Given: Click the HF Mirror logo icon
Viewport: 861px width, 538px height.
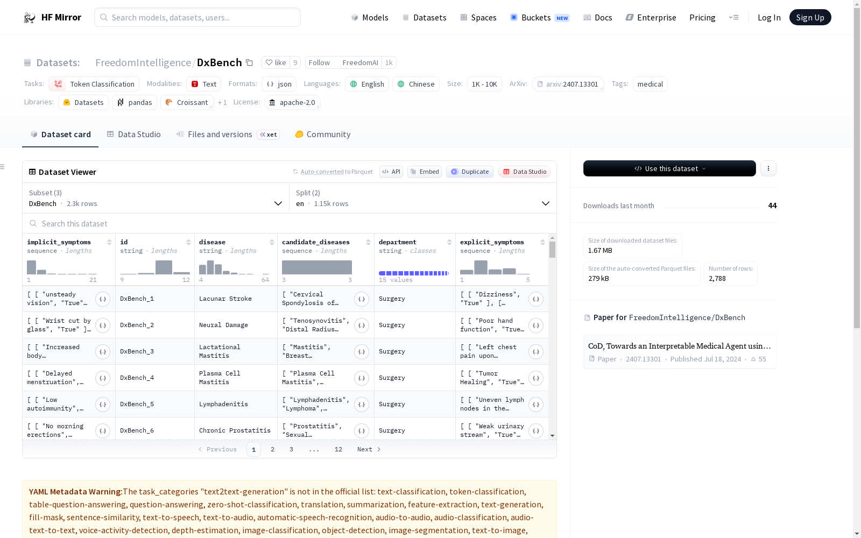Looking at the screenshot, I should point(30,18).
